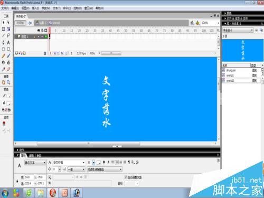
Task: Select the Pen tool
Action: [3, 42]
